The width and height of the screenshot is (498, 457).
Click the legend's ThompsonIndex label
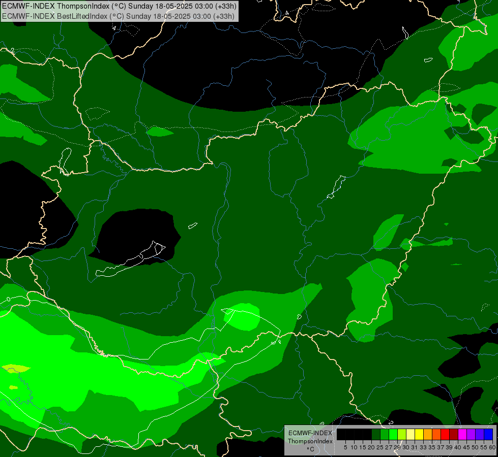pyautogui.click(x=310, y=441)
